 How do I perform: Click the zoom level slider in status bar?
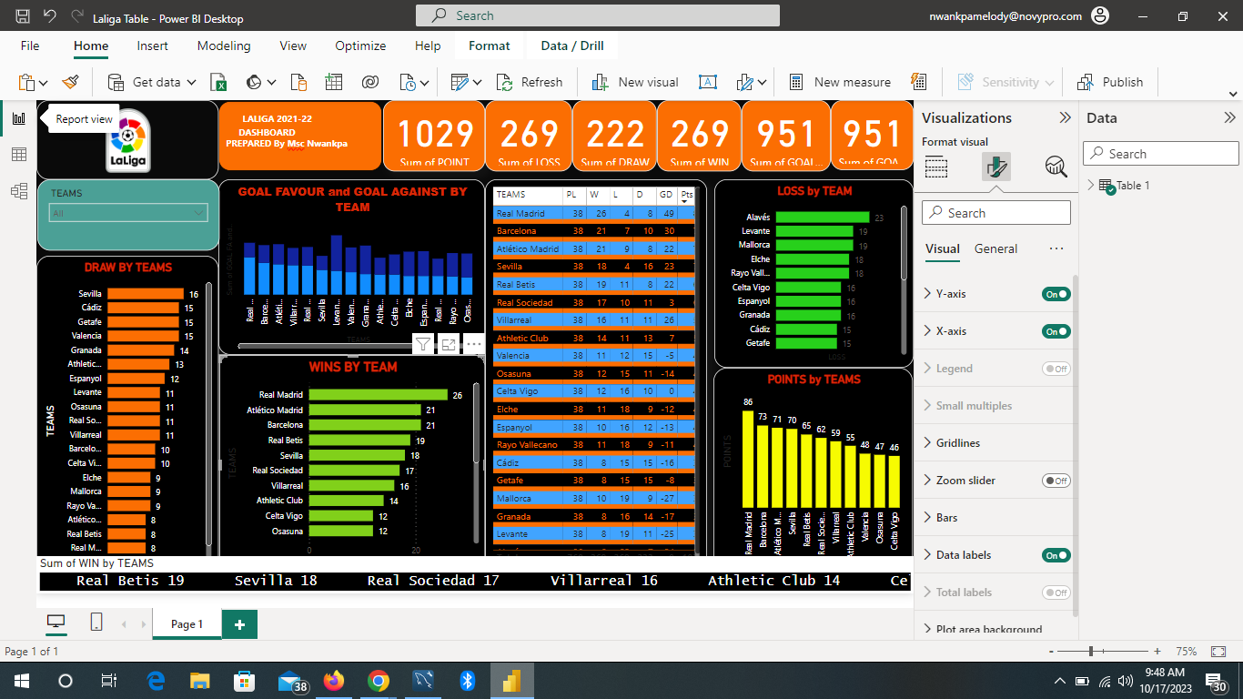1090,652
